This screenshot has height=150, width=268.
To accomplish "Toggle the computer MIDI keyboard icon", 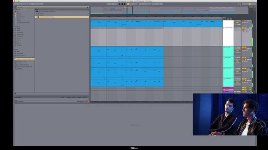I will click(x=242, y=4).
